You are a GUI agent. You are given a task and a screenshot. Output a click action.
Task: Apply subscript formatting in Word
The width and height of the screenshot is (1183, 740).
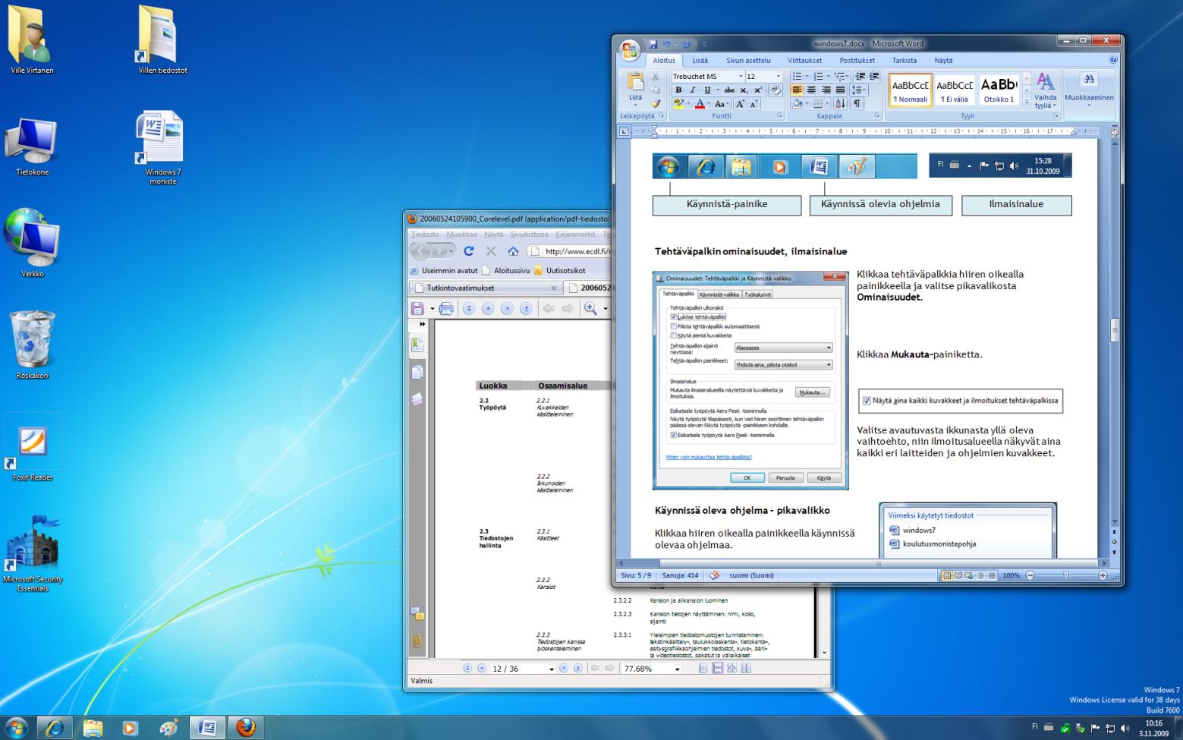pyautogui.click(x=744, y=90)
